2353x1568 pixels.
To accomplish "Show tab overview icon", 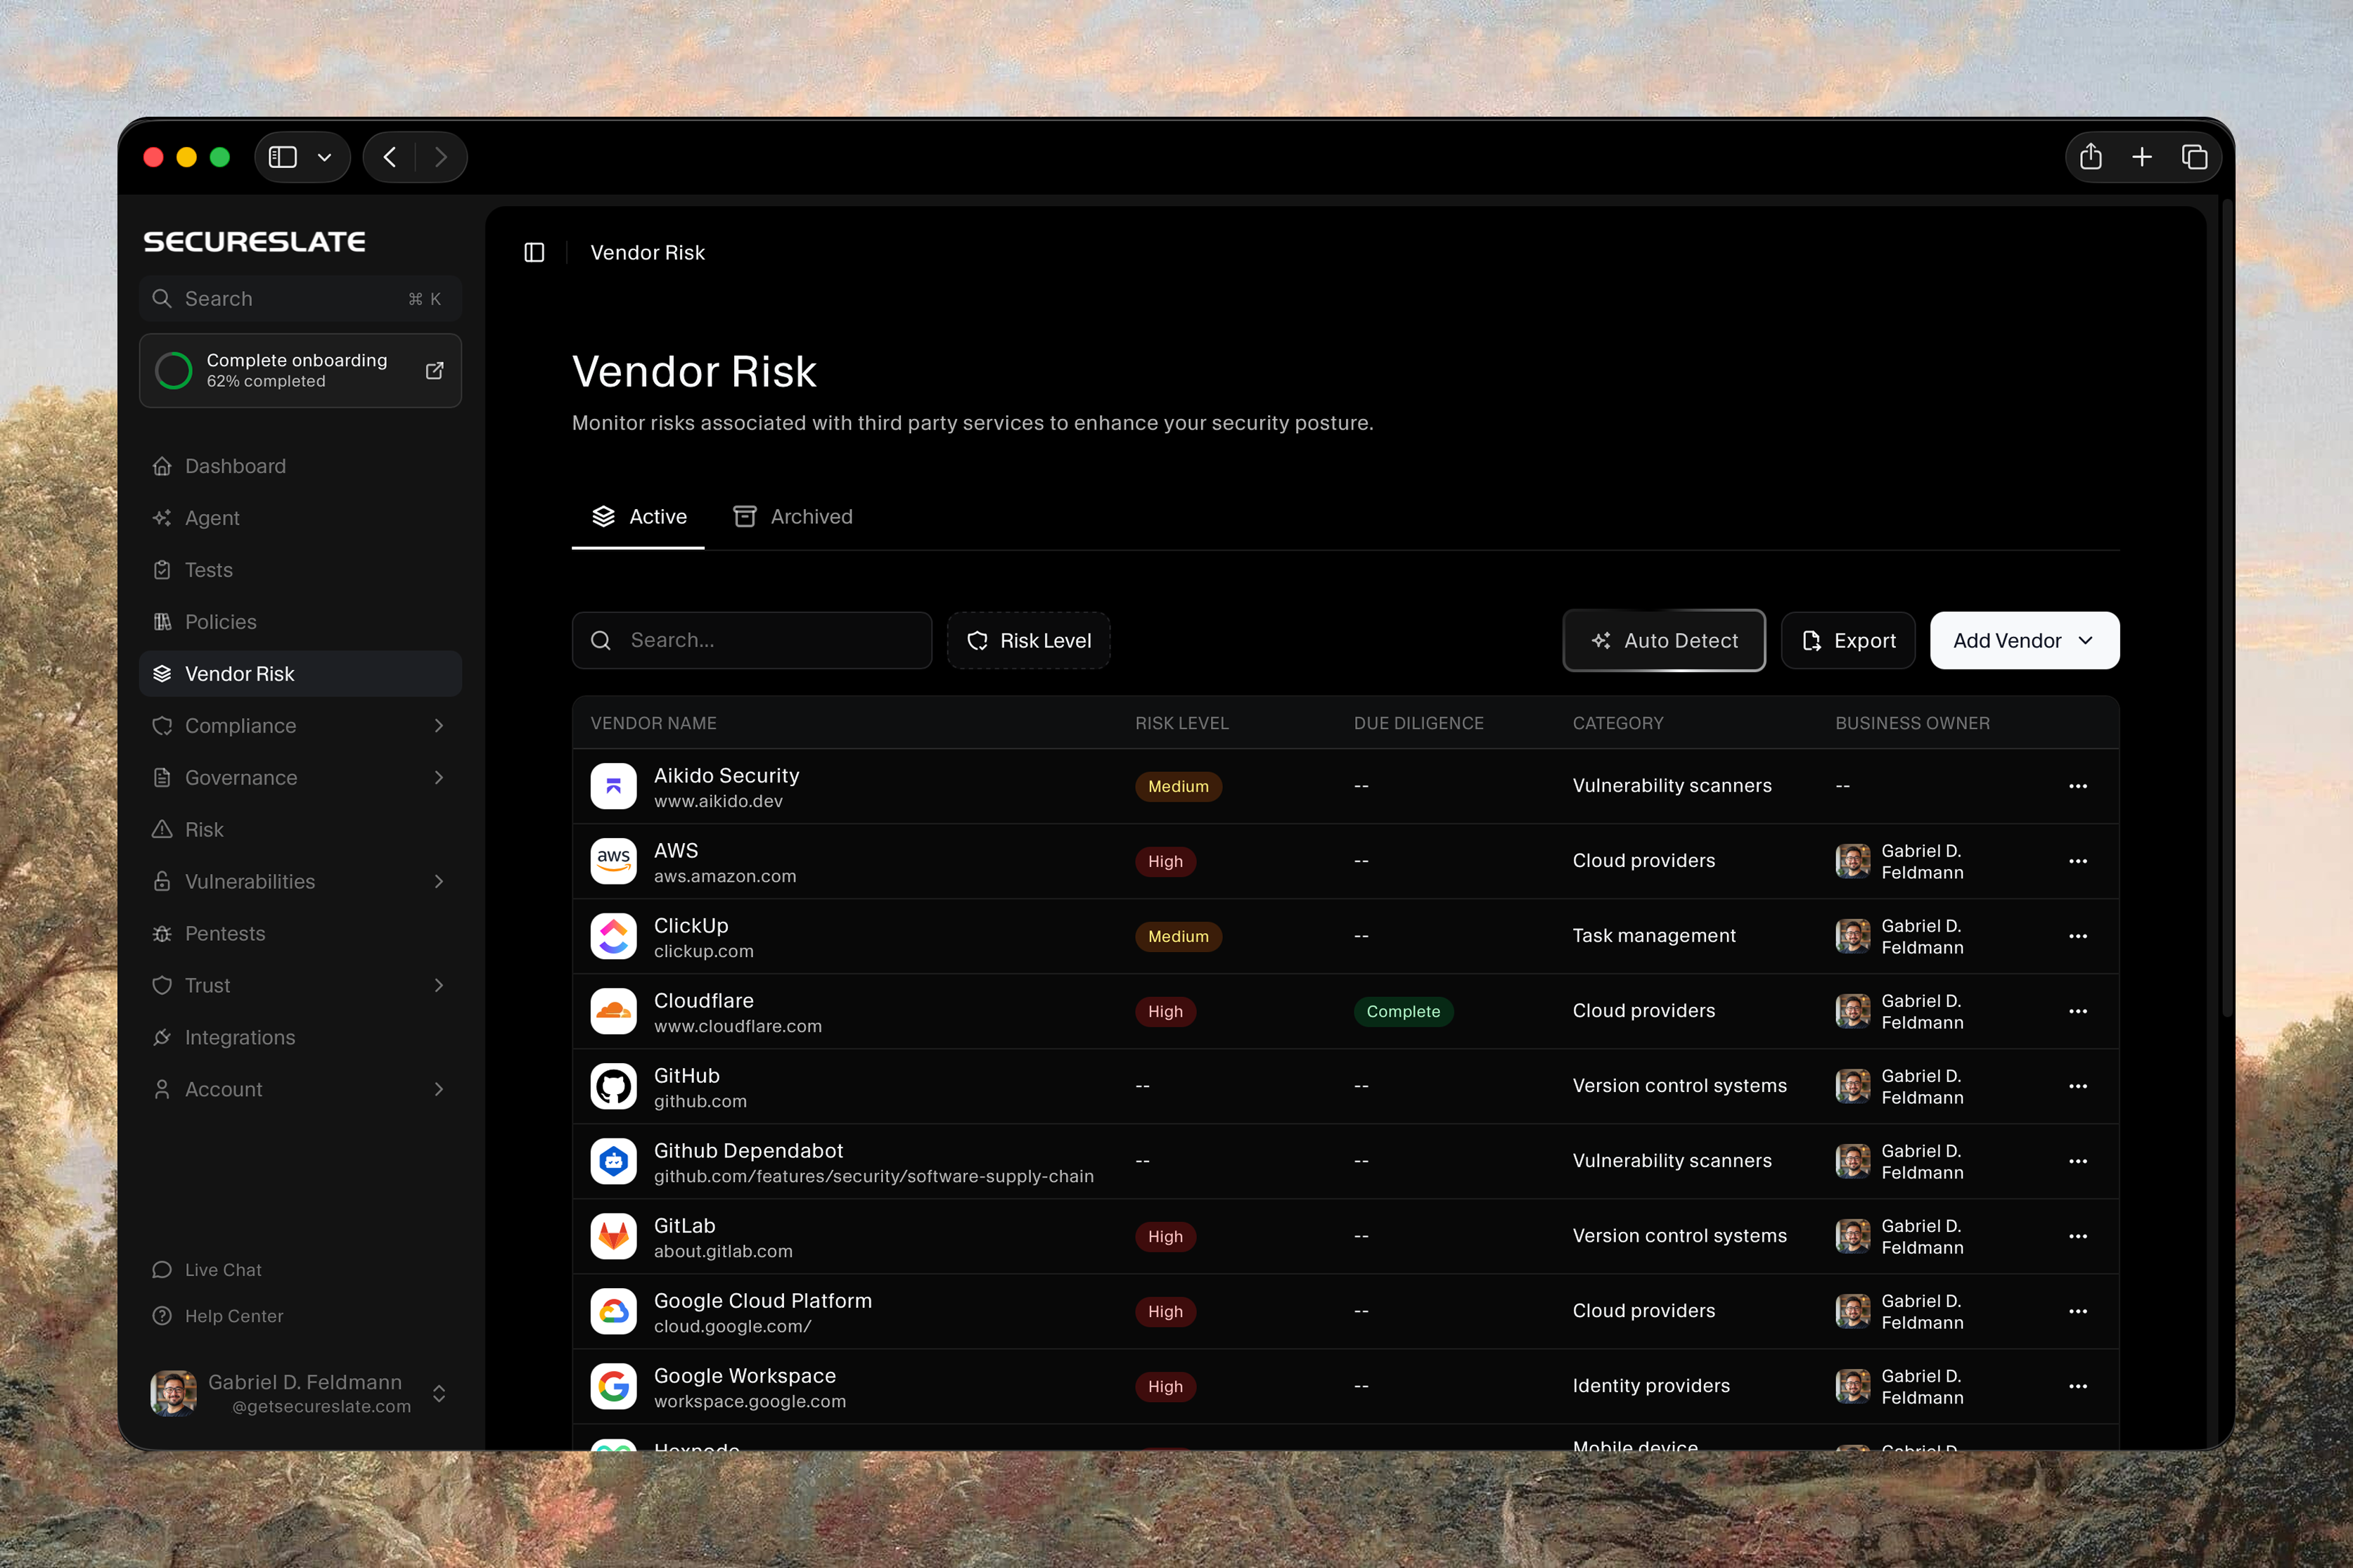I will (2195, 157).
